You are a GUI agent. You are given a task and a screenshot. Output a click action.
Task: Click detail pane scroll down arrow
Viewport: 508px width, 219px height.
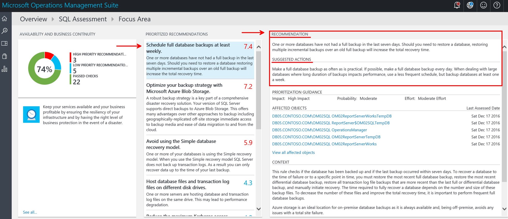(504, 209)
